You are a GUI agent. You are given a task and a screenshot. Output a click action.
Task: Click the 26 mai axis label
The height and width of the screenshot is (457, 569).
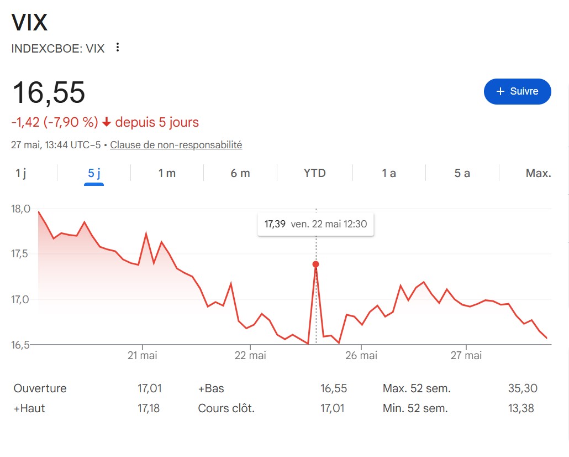click(361, 355)
